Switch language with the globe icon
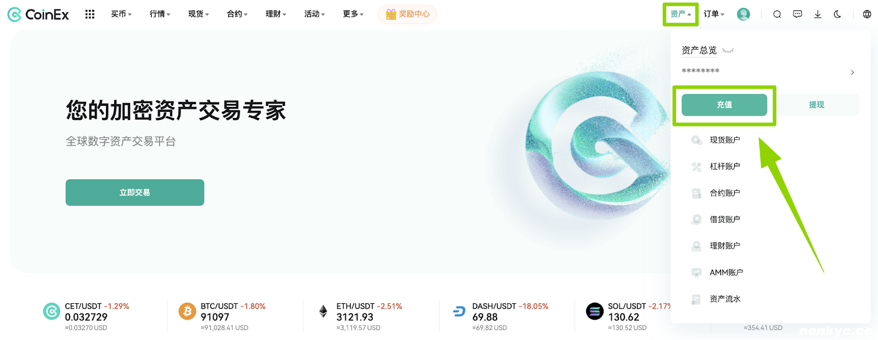 [867, 14]
